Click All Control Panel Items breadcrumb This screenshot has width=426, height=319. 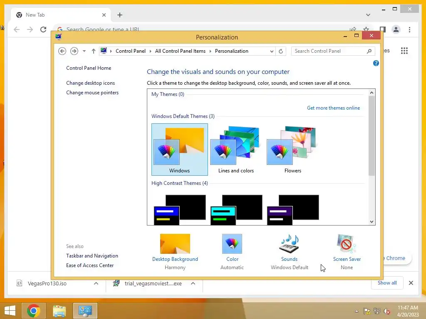[180, 51]
